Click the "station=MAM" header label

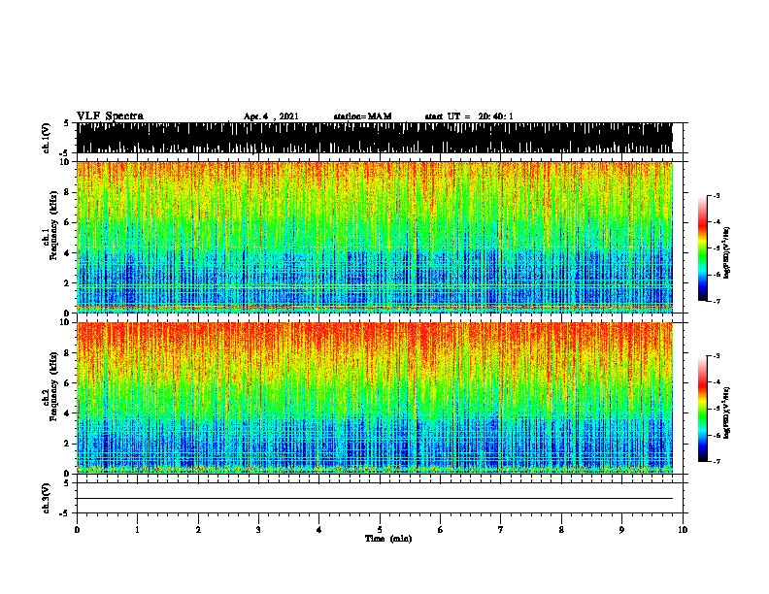pos(362,116)
